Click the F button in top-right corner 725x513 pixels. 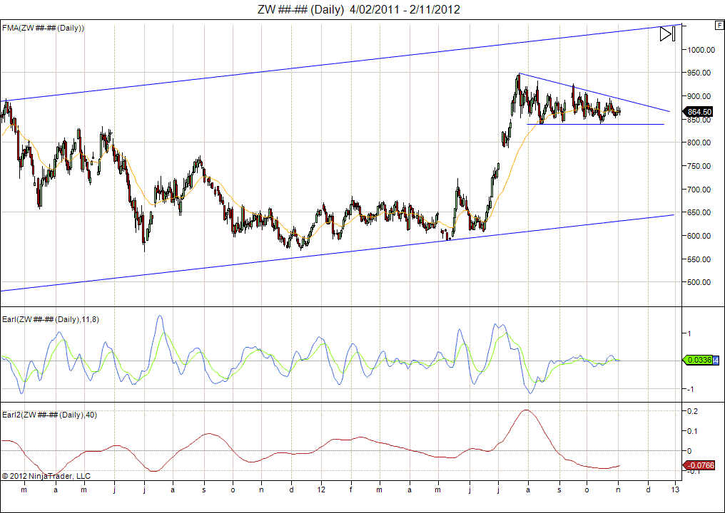[x=719, y=25]
